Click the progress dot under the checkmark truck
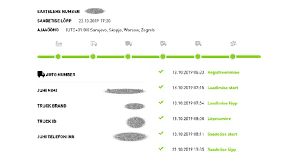This screenshot has width=283, height=159. 163,57
